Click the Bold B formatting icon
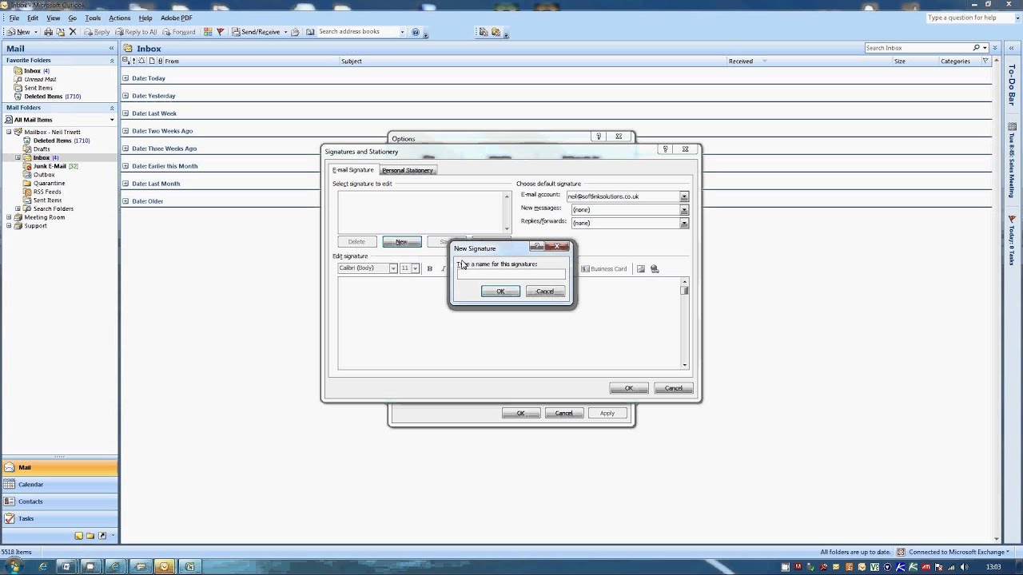This screenshot has height=575, width=1023. 429,268
